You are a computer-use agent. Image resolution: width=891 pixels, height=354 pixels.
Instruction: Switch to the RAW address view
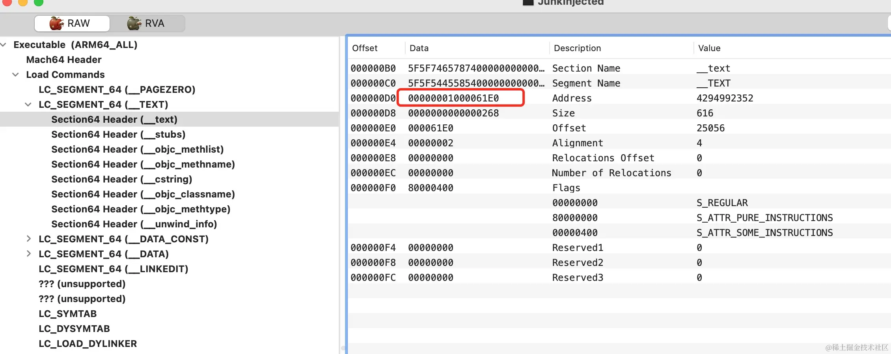[x=72, y=23]
